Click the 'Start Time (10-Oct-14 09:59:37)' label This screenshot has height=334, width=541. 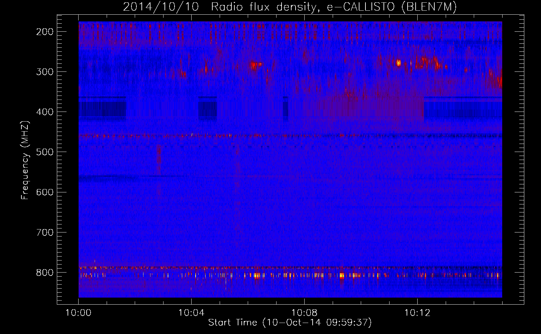(x=290, y=323)
